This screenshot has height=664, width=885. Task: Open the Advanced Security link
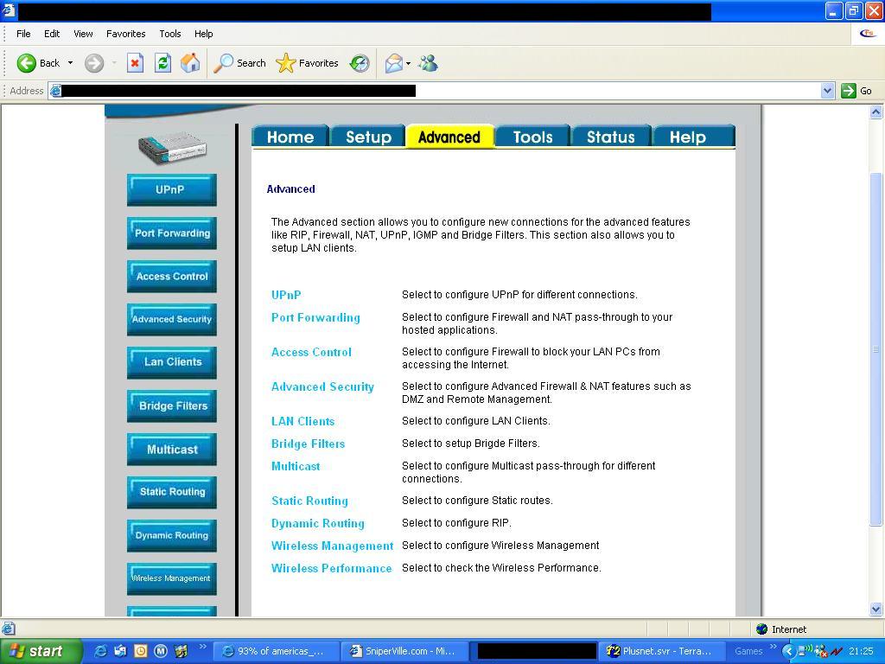coord(322,386)
